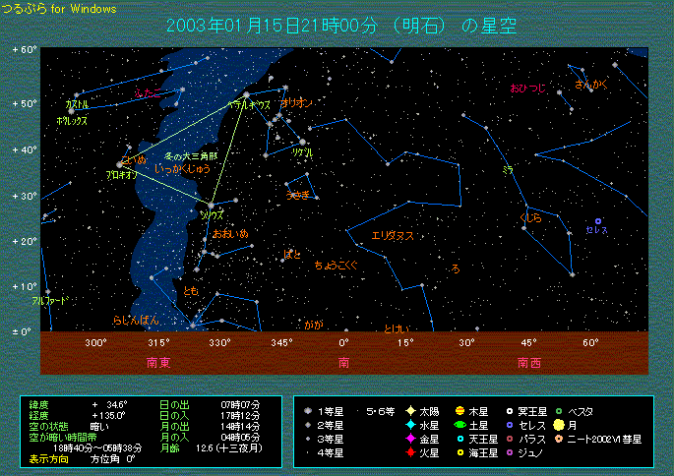Select the cyan 水星 Mercury icon in the legend
This screenshot has height=476, width=674.
click(410, 425)
